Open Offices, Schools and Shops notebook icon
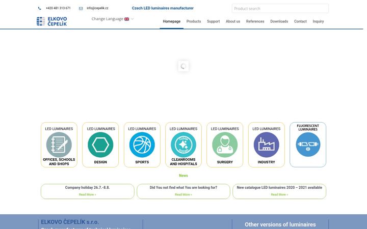Image resolution: width=367 pixels, height=229 pixels. (x=59, y=145)
